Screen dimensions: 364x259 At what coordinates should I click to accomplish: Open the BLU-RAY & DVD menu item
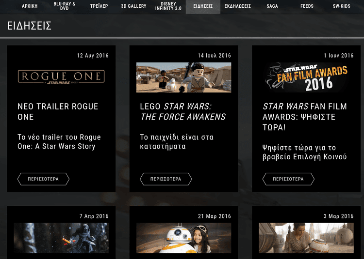coord(64,6)
